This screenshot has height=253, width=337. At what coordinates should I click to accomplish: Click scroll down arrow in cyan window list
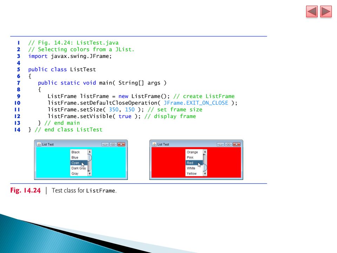[90, 174]
